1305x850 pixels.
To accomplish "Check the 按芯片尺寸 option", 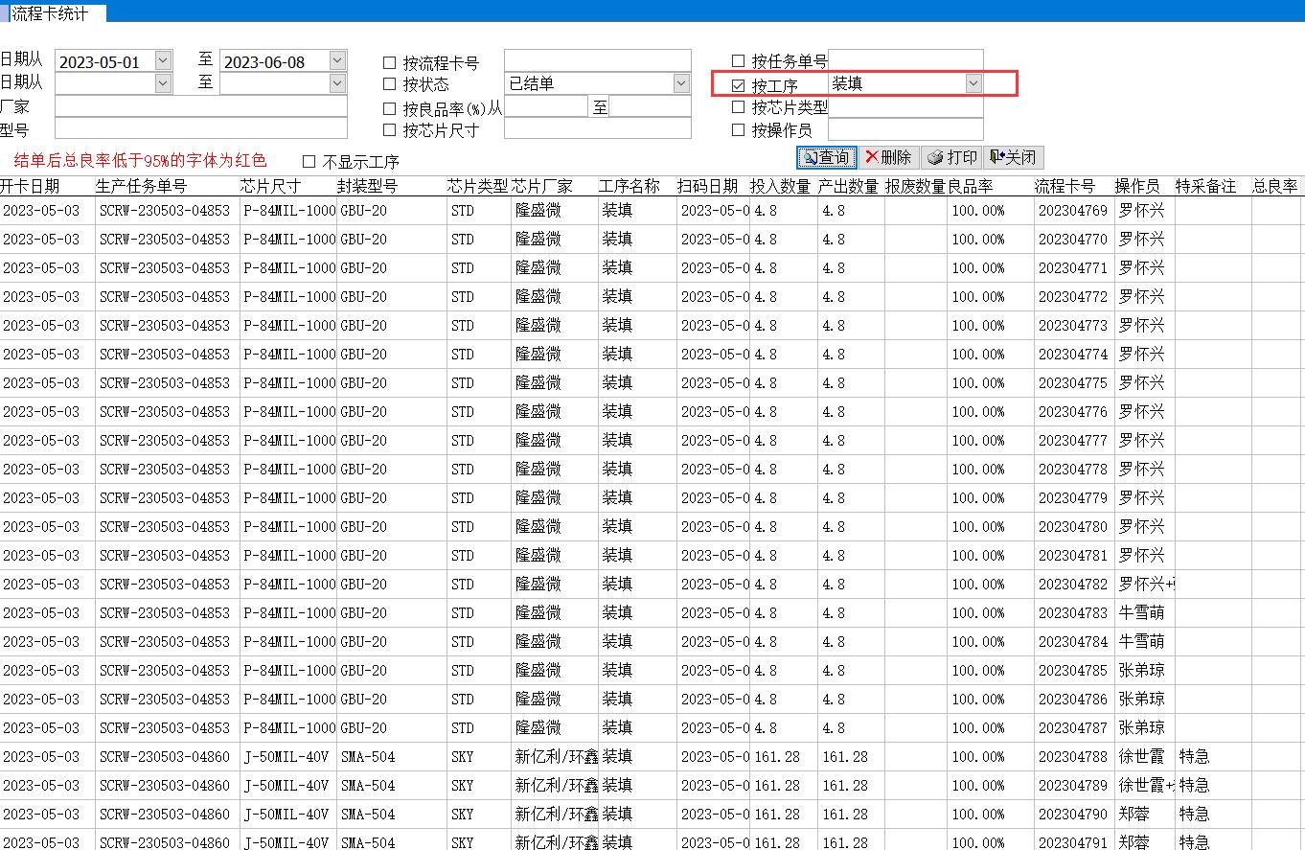I will point(389,130).
